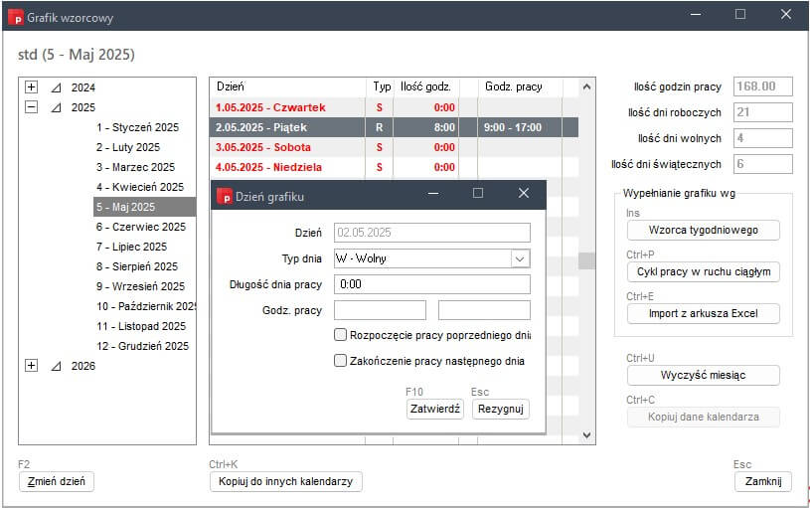This screenshot has height=508, width=810.
Task: Click Import z arkusza Excel
Action: click(x=703, y=313)
